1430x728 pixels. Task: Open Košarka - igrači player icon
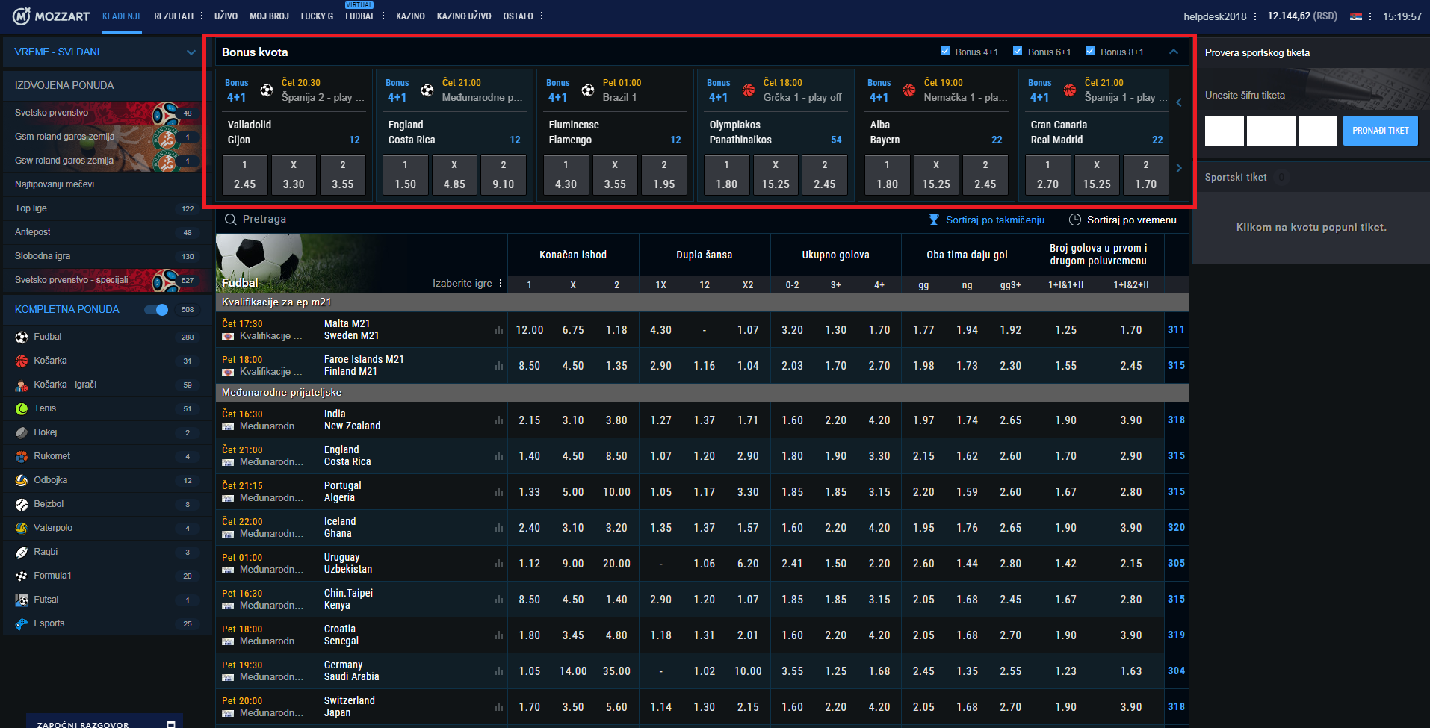point(22,385)
